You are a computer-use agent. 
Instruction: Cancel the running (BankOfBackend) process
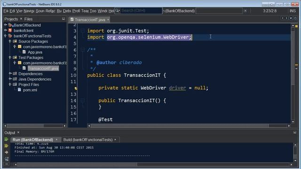point(246,11)
